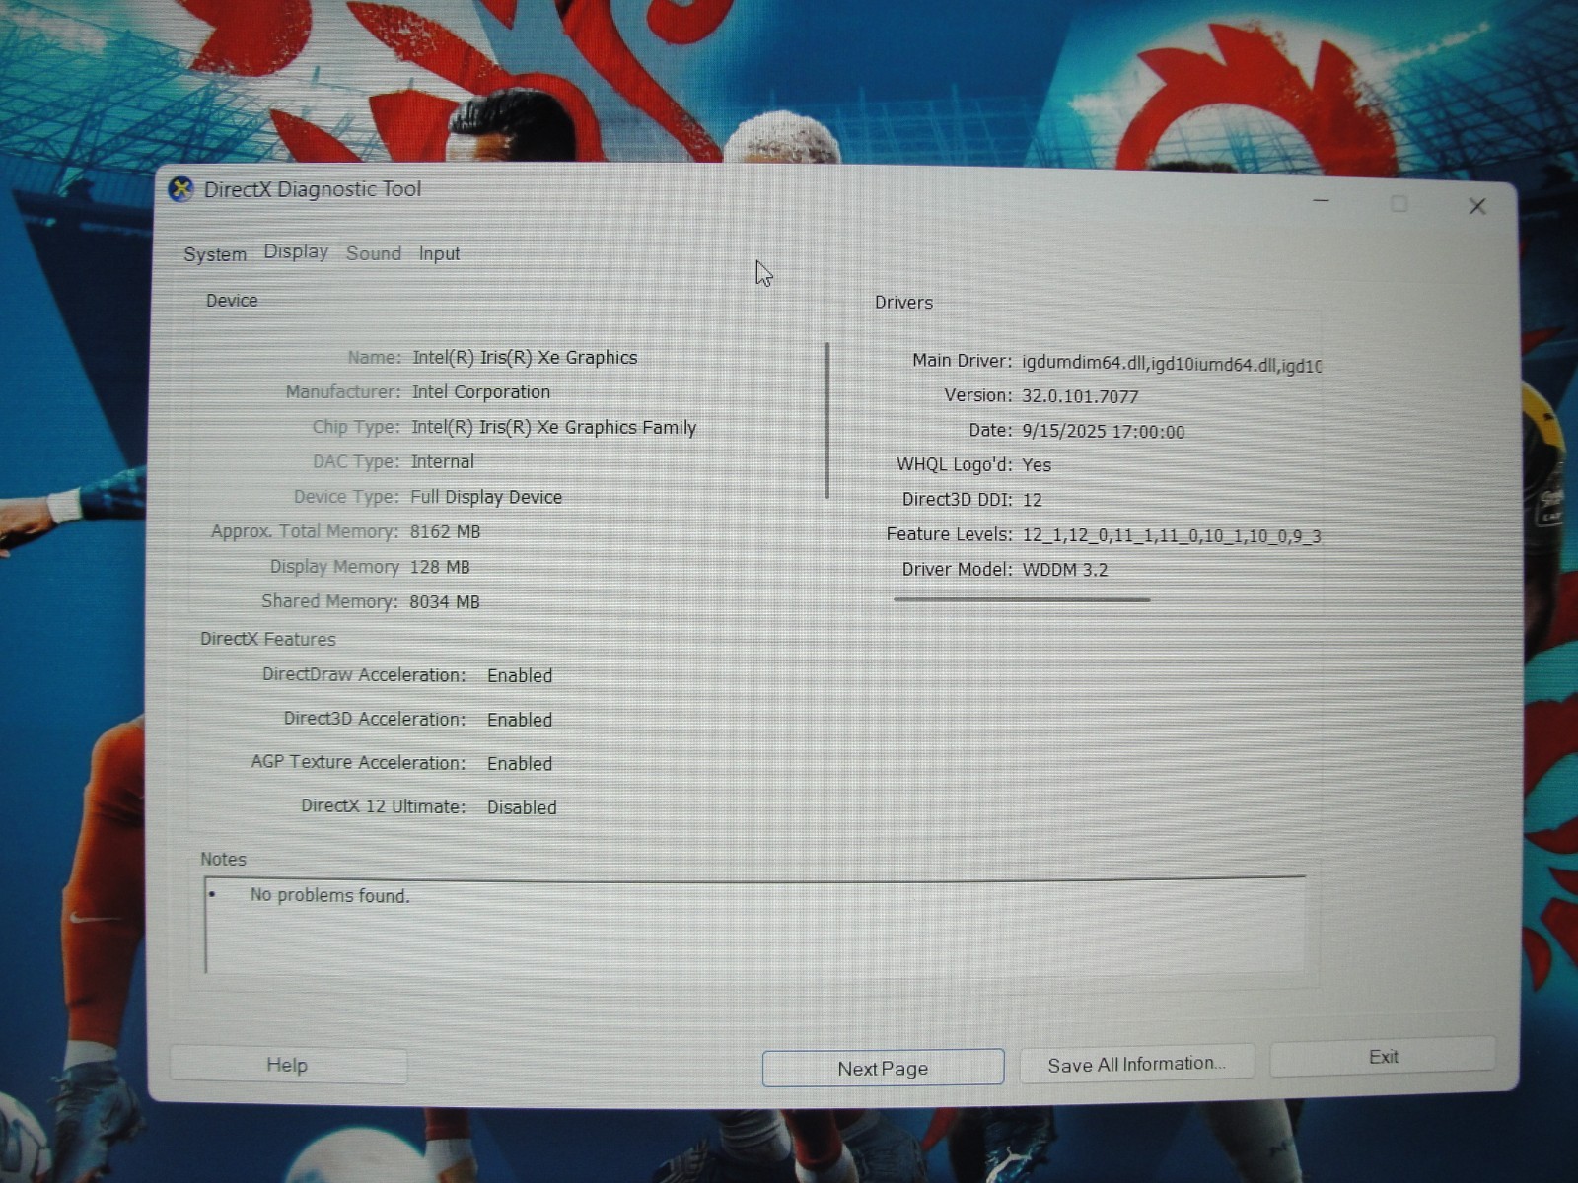This screenshot has height=1183, width=1578.
Task: Exit the DirectX Diagnostic Tool
Action: tap(1383, 1057)
